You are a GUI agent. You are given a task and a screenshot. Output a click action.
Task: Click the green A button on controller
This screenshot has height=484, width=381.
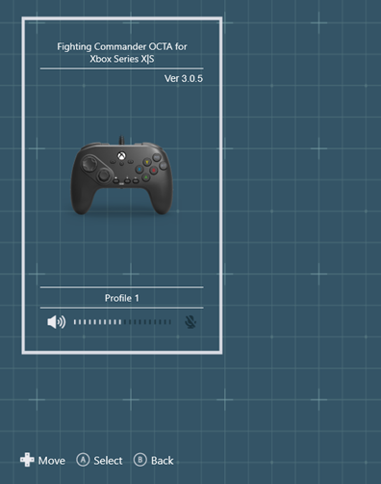pyautogui.click(x=145, y=177)
